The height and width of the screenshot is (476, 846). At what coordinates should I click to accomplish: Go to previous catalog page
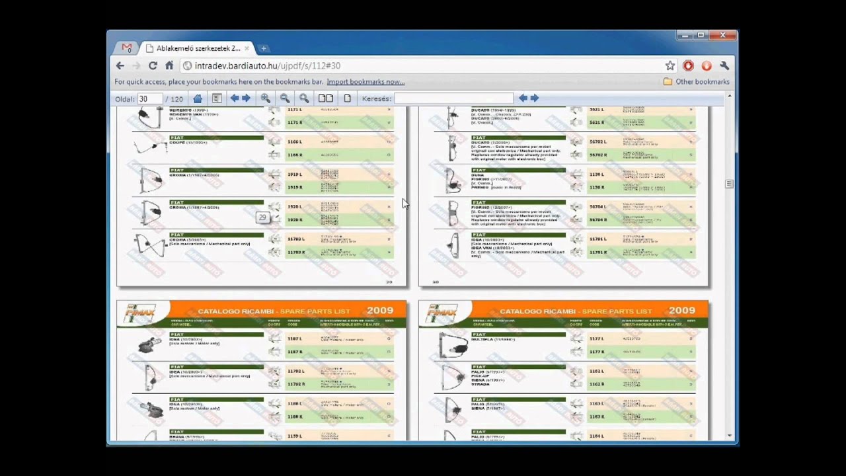click(x=234, y=99)
